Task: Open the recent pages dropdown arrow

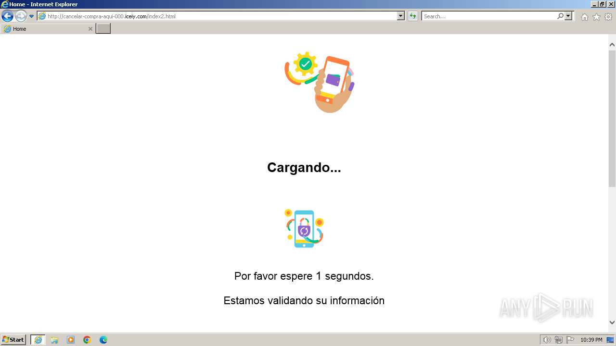Action: (32, 16)
